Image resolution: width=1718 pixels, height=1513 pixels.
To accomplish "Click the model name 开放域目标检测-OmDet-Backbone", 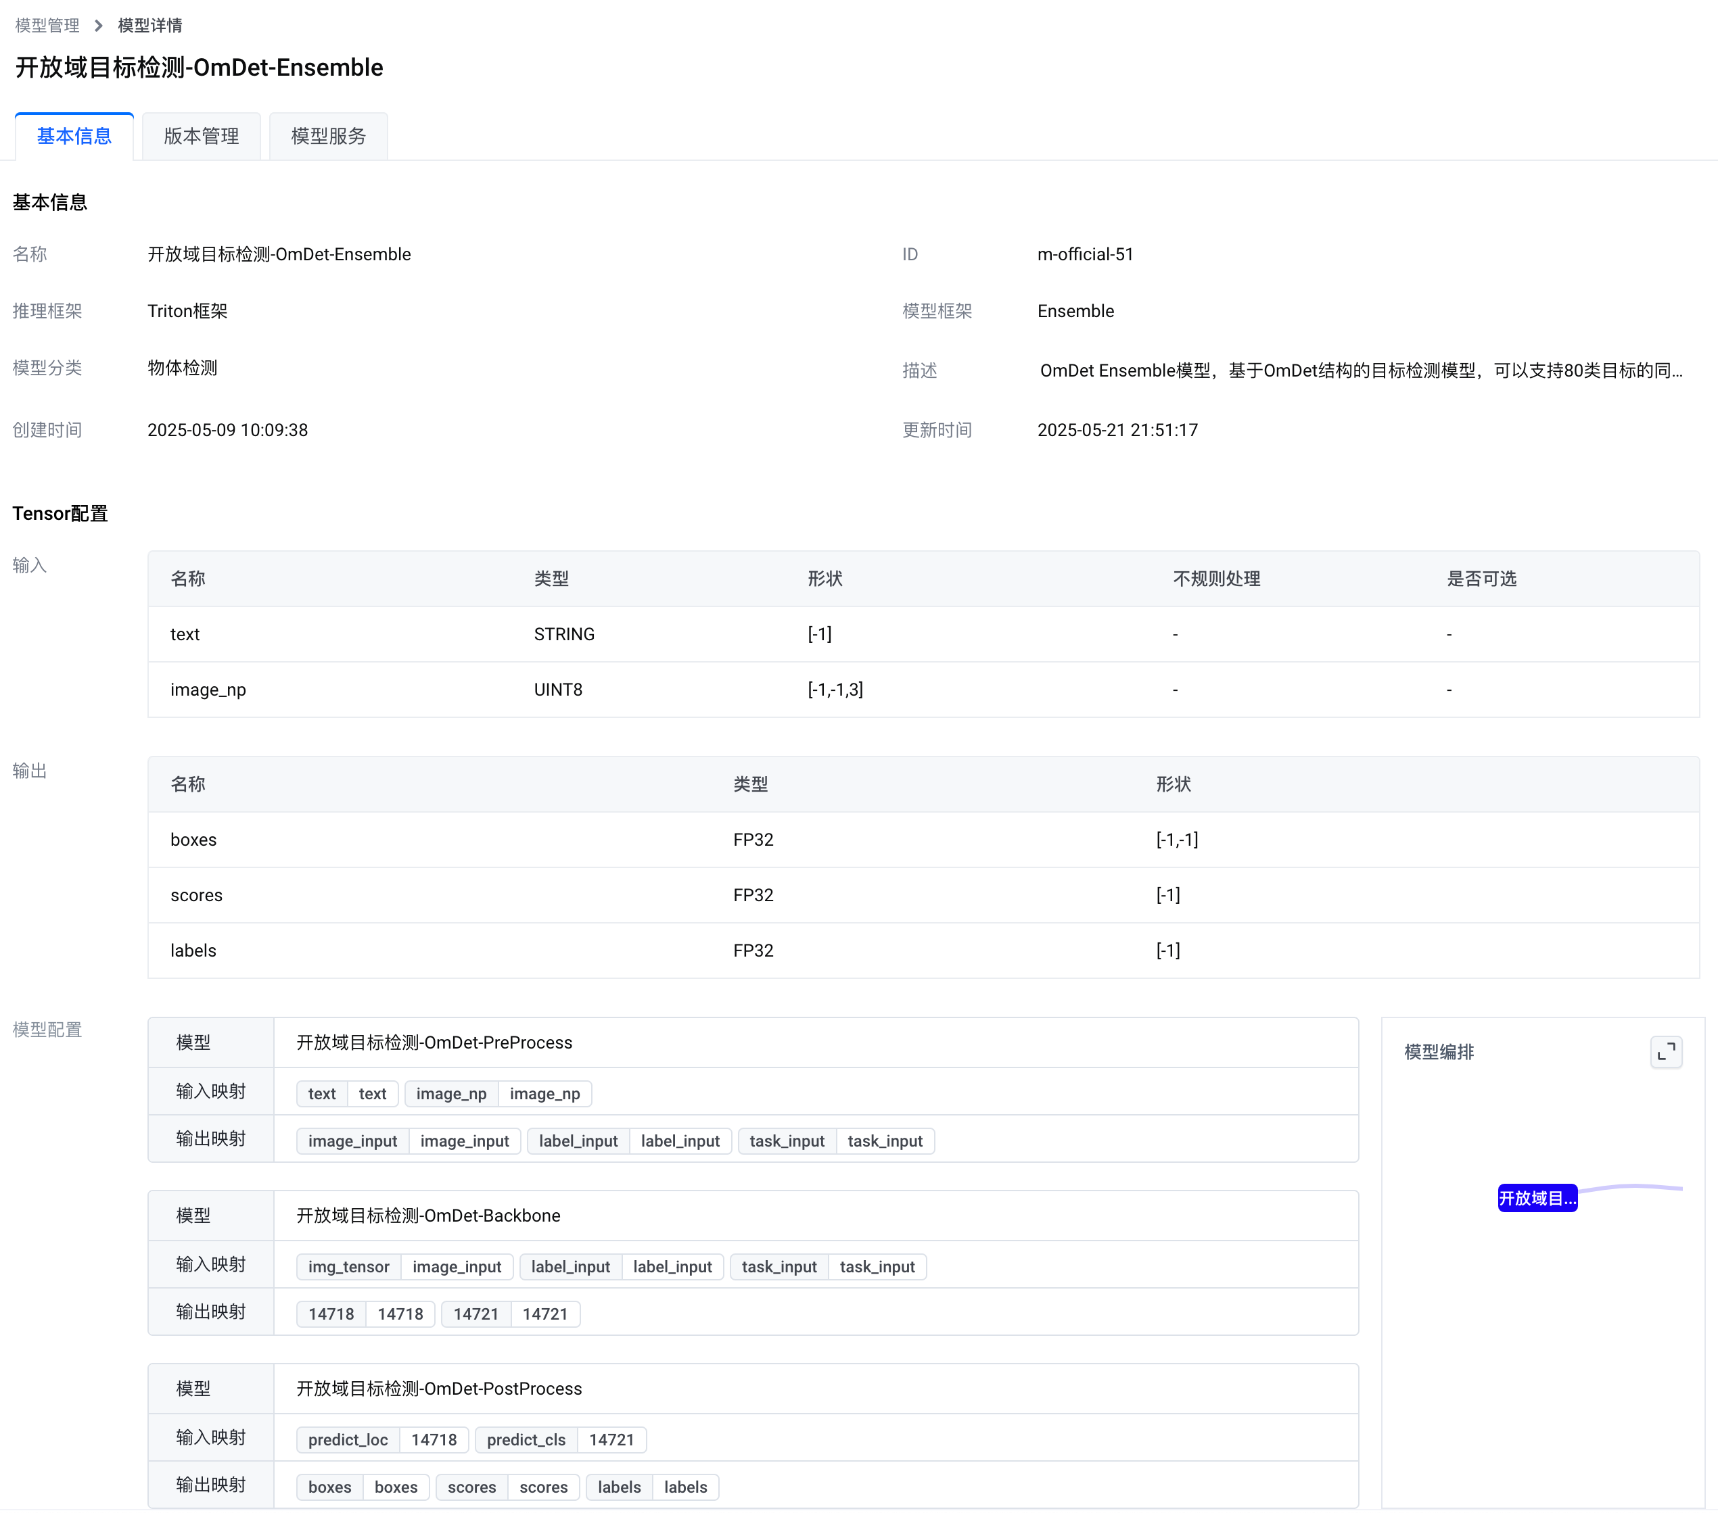I will pyautogui.click(x=428, y=1216).
